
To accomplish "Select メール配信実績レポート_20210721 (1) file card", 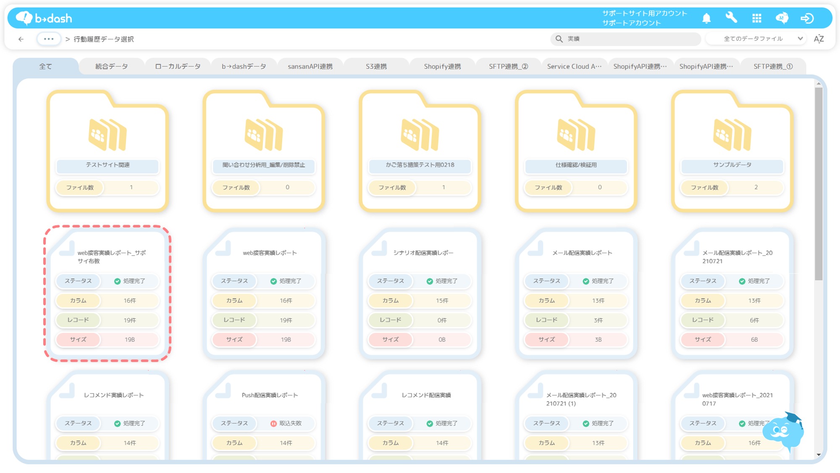I will point(576,415).
